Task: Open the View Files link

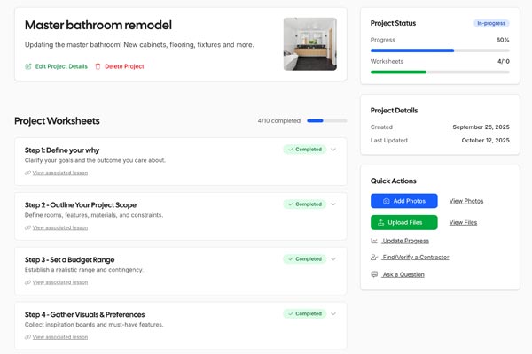Action: coord(463,222)
